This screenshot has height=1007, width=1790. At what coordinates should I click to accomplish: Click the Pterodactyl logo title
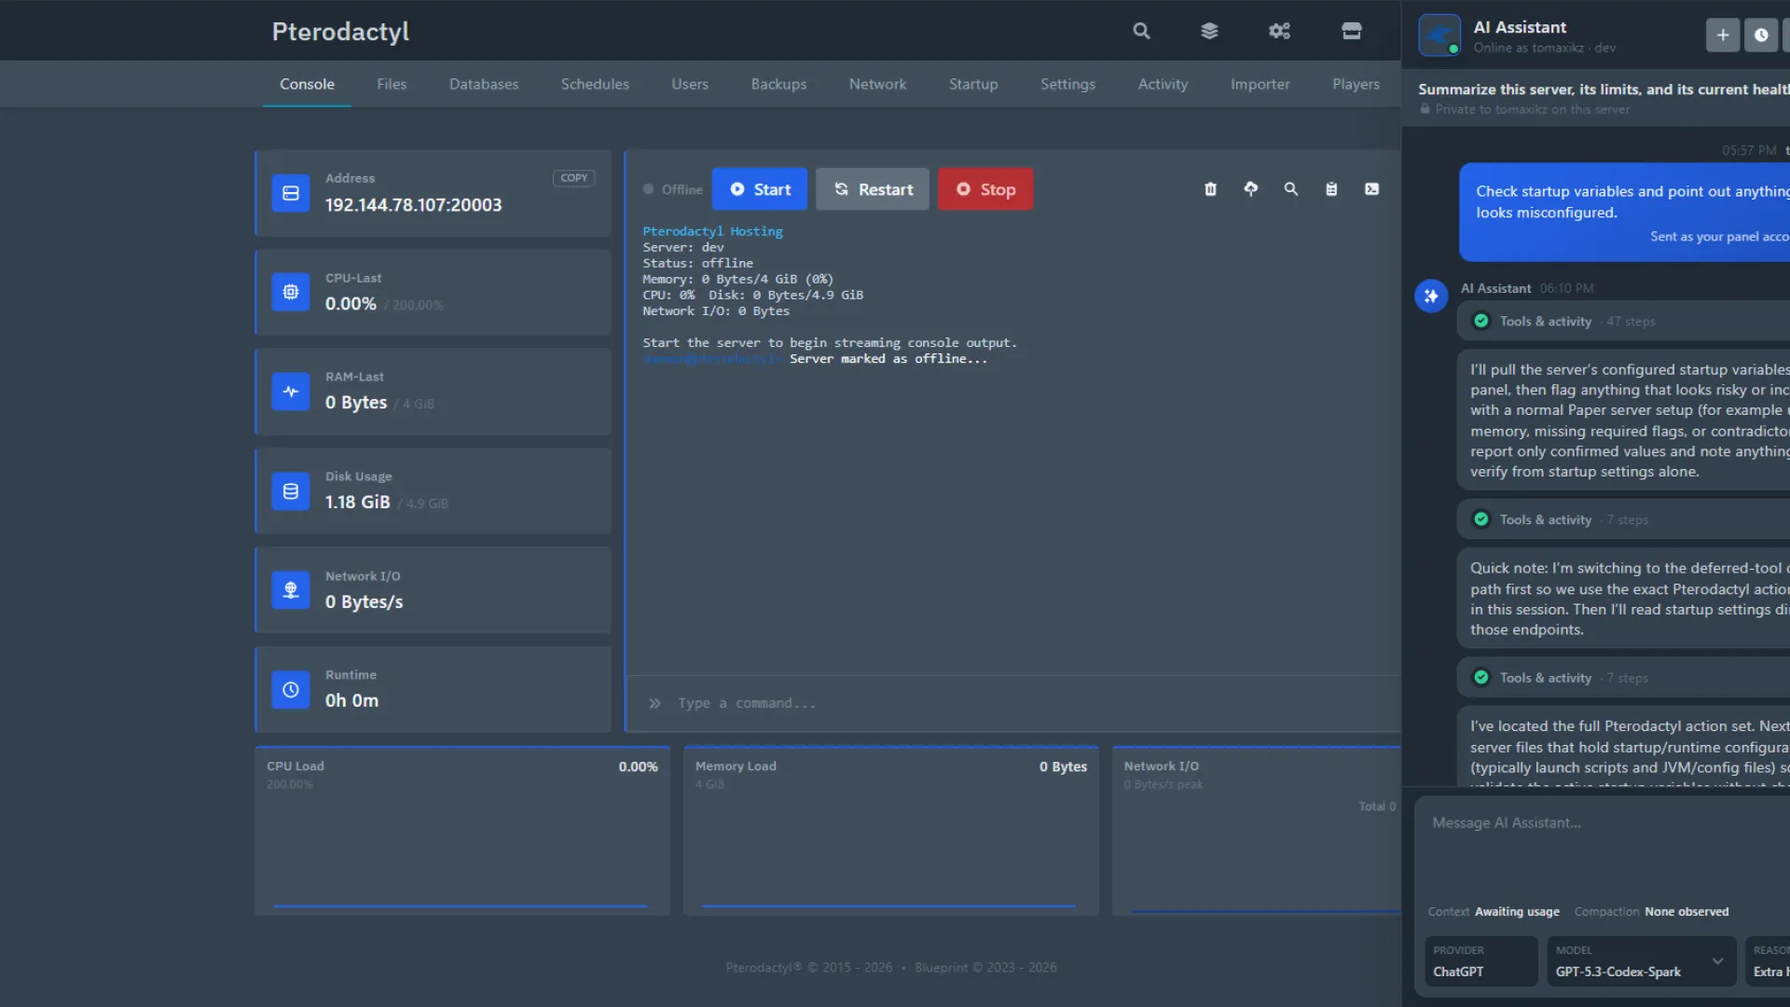(x=340, y=31)
